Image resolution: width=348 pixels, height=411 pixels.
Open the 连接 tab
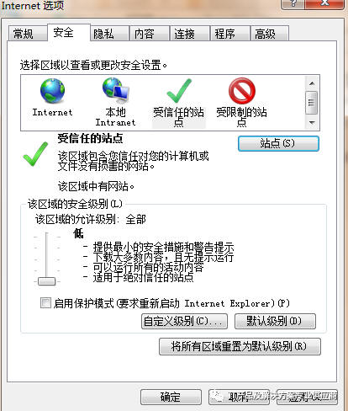pos(190,34)
